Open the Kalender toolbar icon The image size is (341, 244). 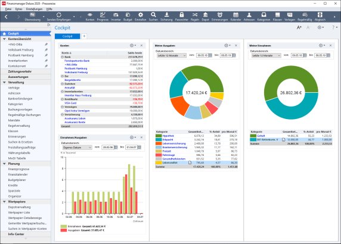point(235,17)
